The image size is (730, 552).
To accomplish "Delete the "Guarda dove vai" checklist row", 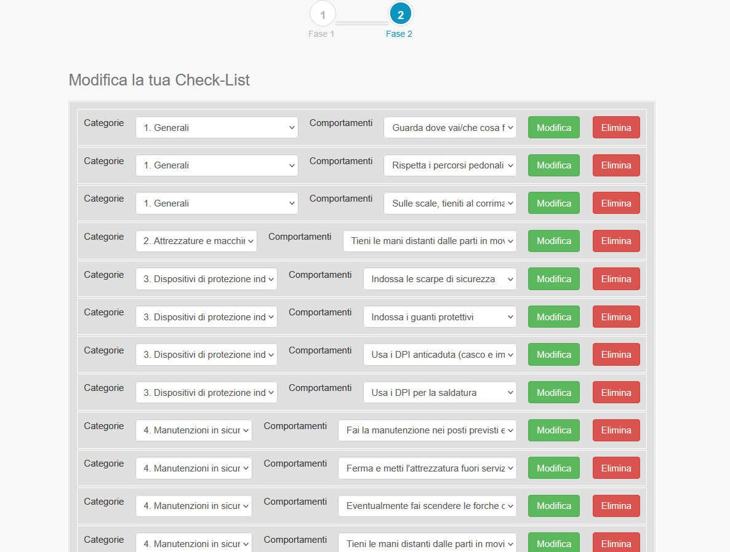I will [x=616, y=128].
